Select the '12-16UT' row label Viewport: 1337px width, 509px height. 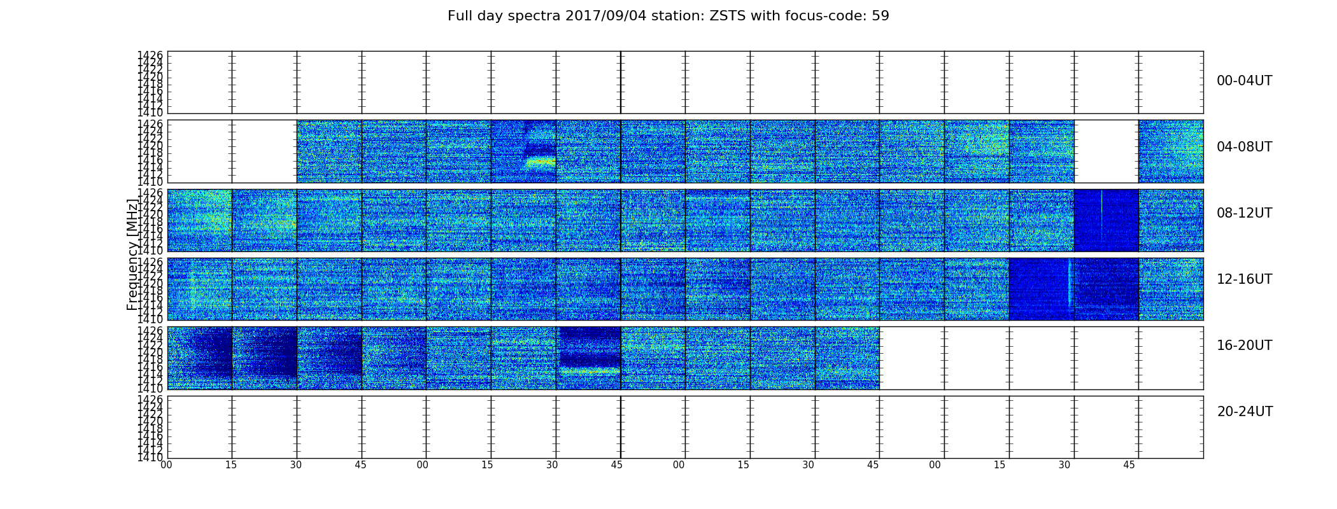coord(1245,279)
